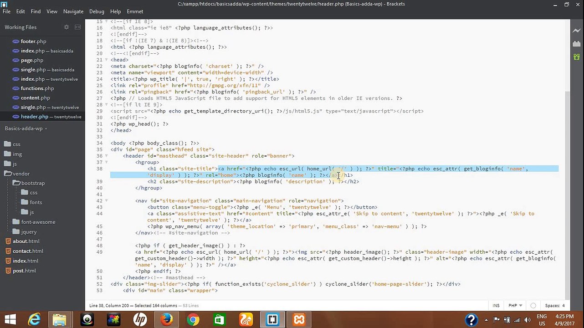Select header.php twentytwelve working file
This screenshot has height=328, width=584.
point(42,117)
